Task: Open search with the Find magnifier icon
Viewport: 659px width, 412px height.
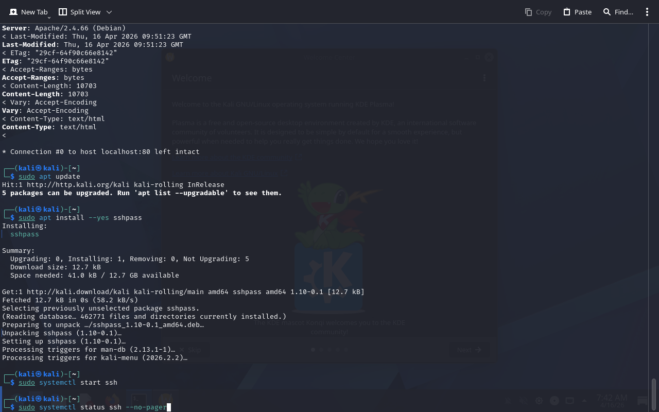Action: (607, 12)
